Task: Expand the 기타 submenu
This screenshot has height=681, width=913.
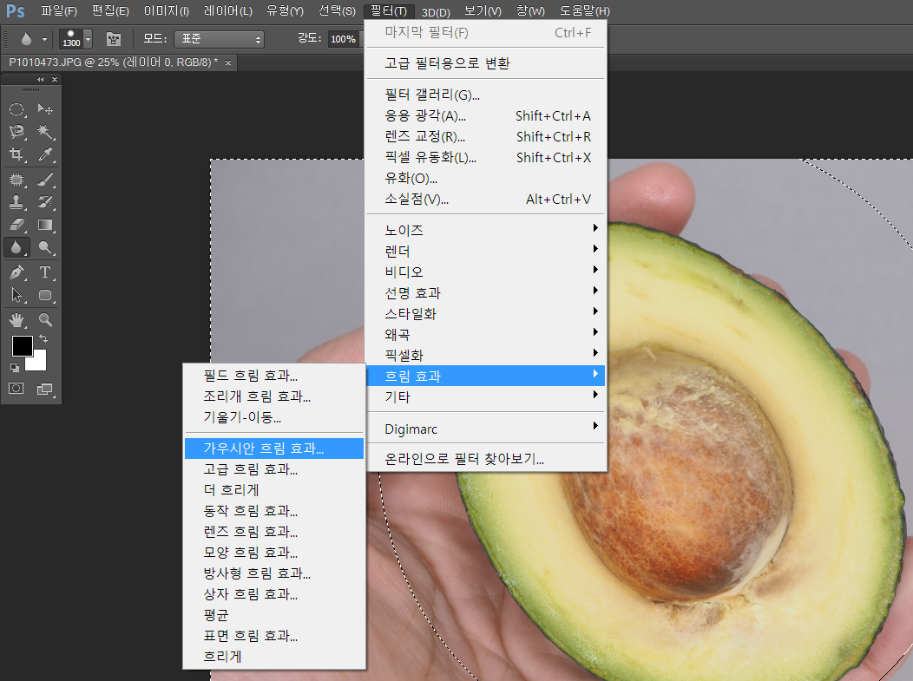Action: click(x=486, y=397)
